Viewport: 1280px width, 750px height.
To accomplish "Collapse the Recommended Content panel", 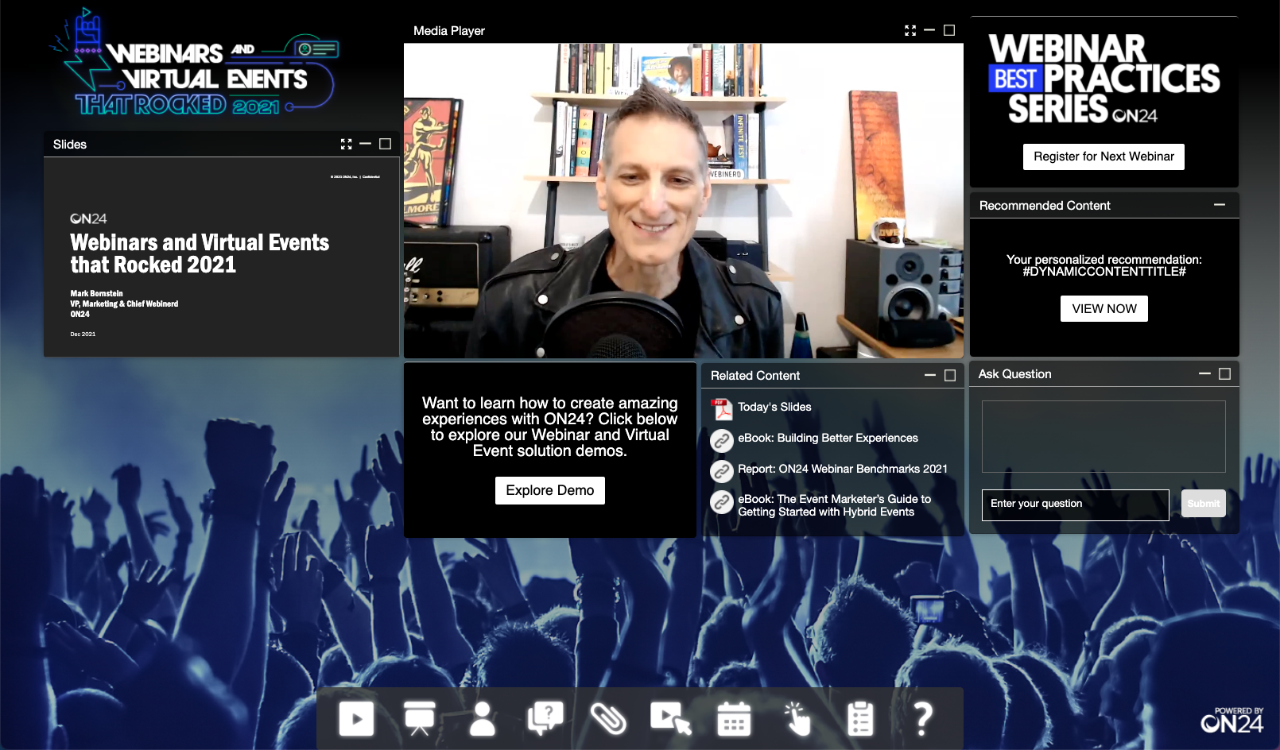I will 1220,205.
